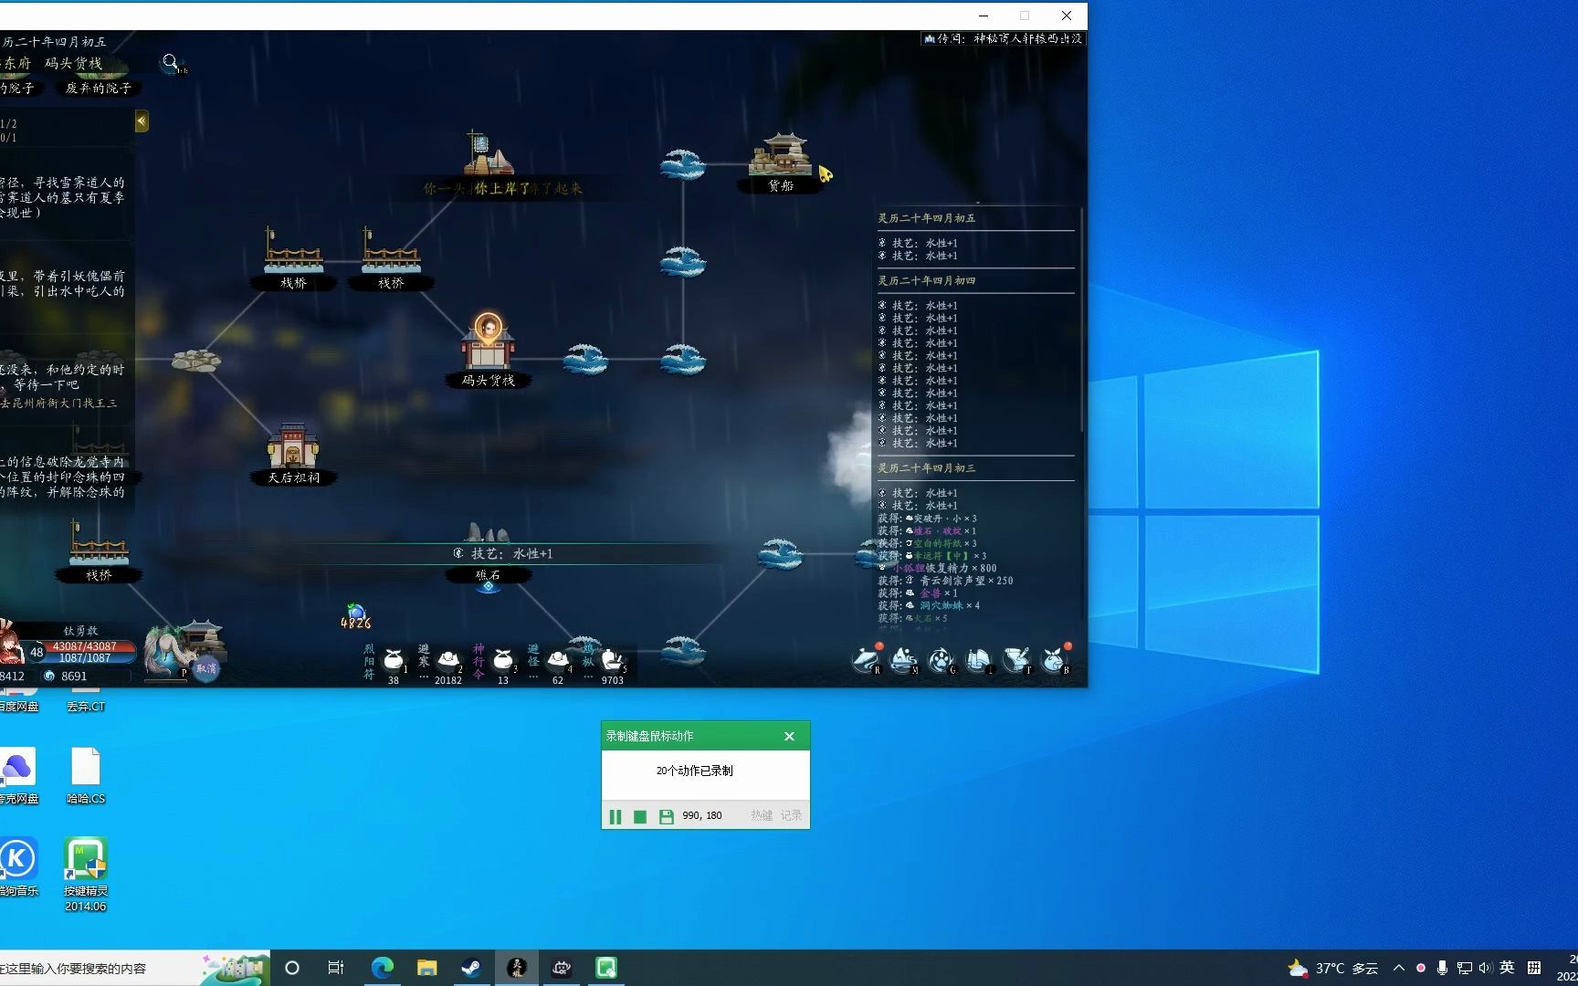Viewport: 1578px width, 986px height.
Task: Click the stepping stones node left of 码头货栈
Action: [196, 360]
